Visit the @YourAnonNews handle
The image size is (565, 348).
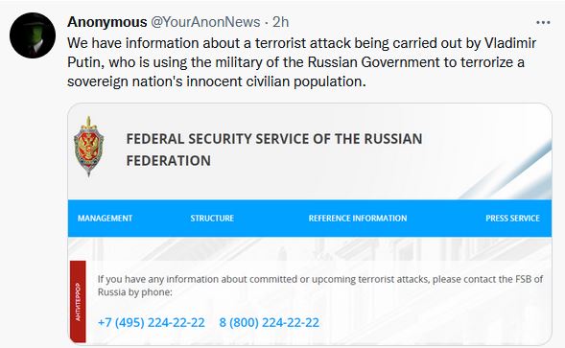click(x=205, y=22)
